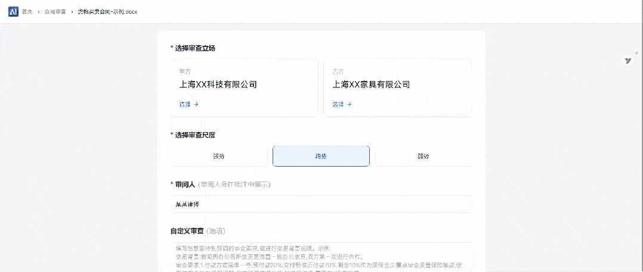Select the 上海XX科技有限公司 party card
The height and width of the screenshot is (272, 643).
click(244, 87)
